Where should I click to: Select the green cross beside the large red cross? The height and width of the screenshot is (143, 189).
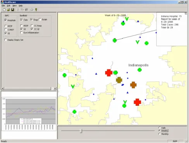115,72
